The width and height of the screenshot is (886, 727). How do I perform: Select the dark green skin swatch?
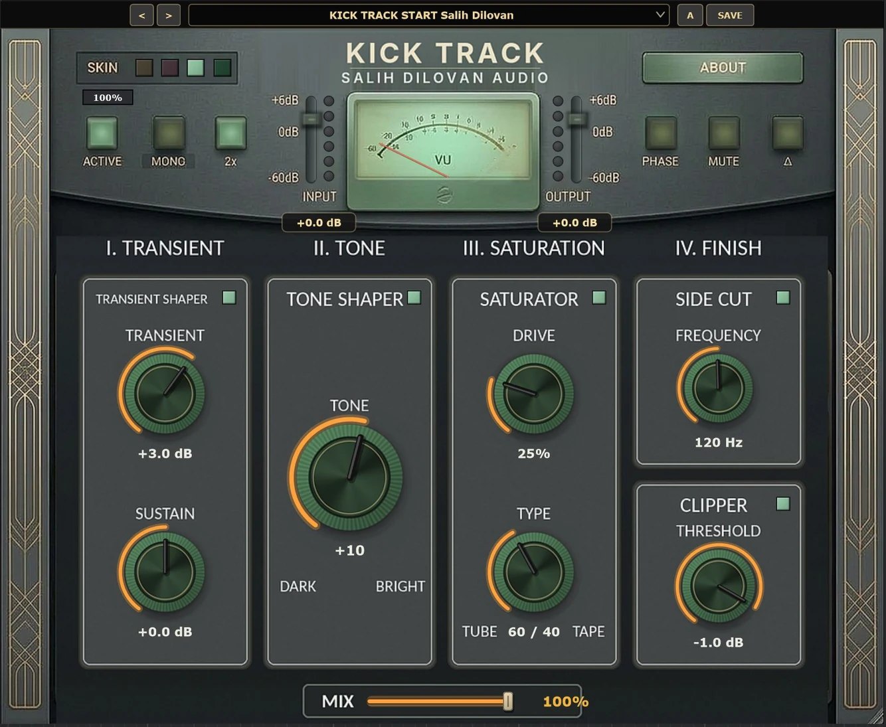[222, 68]
